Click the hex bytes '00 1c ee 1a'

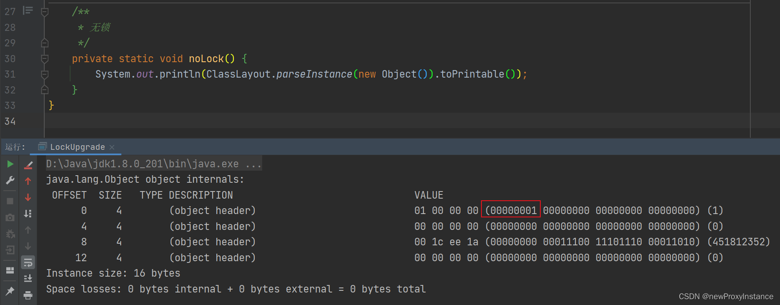446,242
